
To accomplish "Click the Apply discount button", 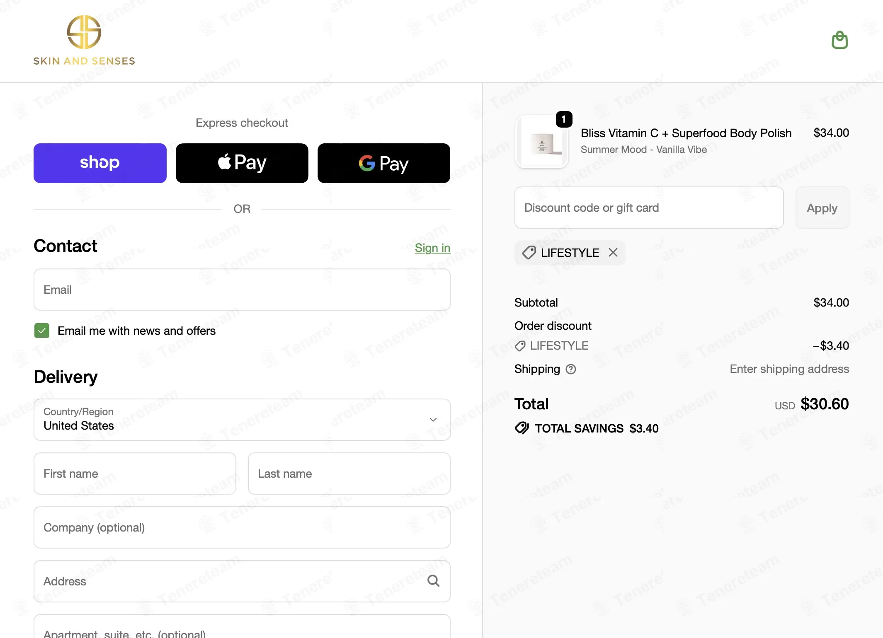I will coord(822,208).
